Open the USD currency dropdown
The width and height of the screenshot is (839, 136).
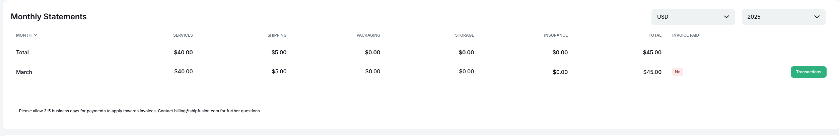point(693,17)
